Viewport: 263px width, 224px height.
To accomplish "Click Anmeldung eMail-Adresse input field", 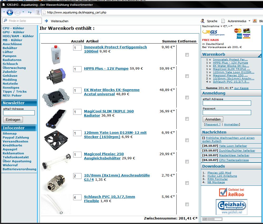I will (227, 103).
